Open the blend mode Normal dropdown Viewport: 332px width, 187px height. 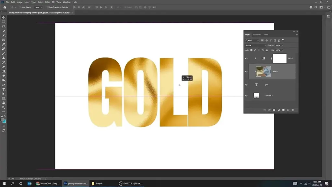pyautogui.click(x=255, y=45)
